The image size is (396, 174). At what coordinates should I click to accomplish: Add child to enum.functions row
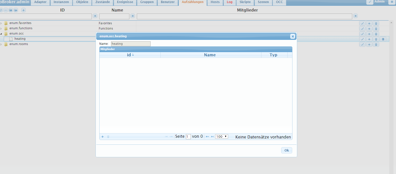pos(369,29)
